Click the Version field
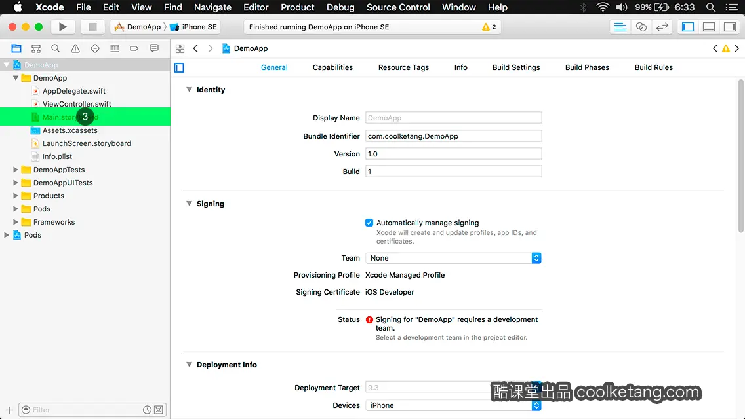745x419 pixels. [x=453, y=154]
